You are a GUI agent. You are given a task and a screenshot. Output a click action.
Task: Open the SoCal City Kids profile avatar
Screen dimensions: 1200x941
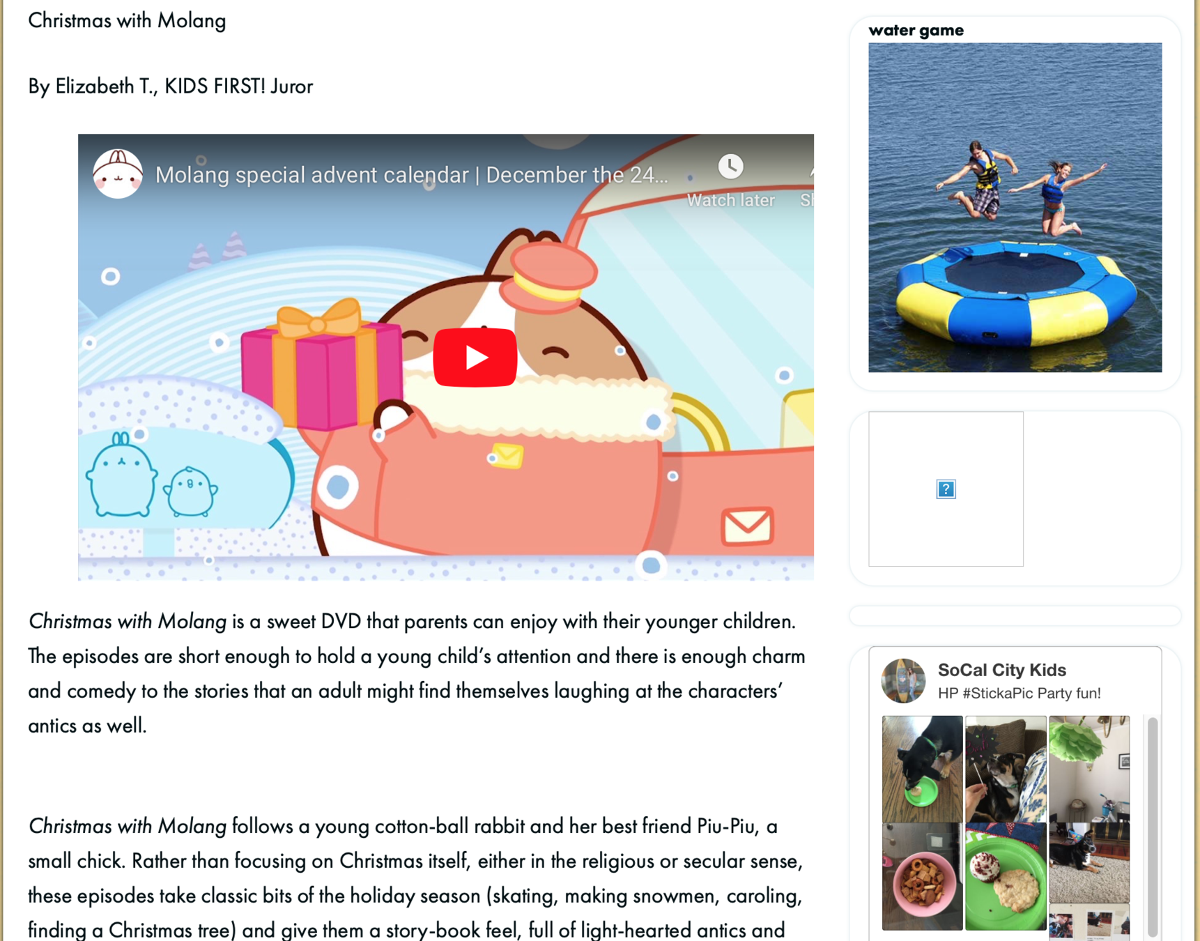click(x=903, y=680)
